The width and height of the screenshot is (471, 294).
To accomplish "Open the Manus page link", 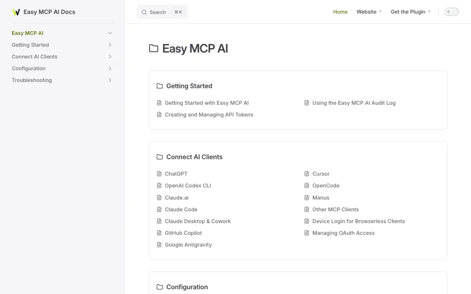I will 321,198.
